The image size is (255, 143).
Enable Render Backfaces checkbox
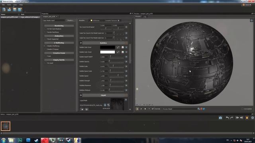[x=45, y=32]
